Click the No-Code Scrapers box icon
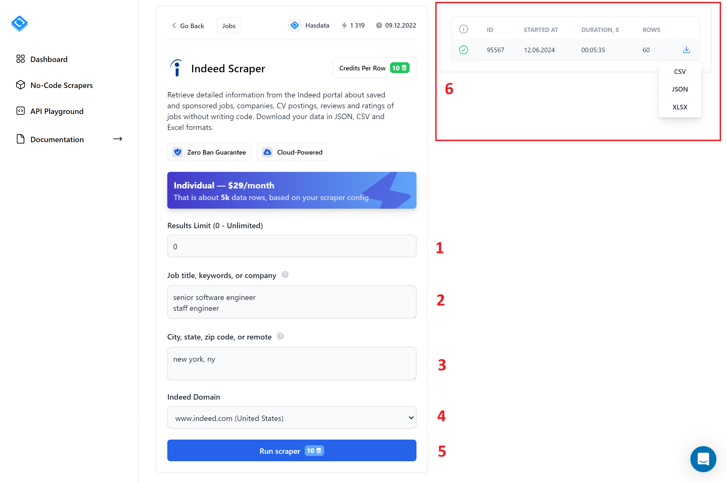Viewport: 727px width, 483px height. (20, 85)
